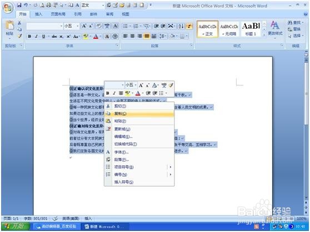Choose 剪切(T) from context menu

[x=139, y=106]
